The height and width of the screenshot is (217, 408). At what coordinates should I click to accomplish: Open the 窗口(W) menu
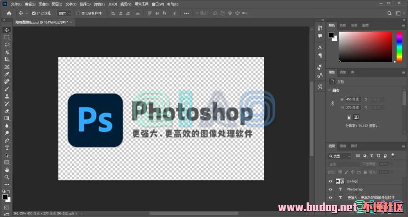pyautogui.click(x=158, y=4)
